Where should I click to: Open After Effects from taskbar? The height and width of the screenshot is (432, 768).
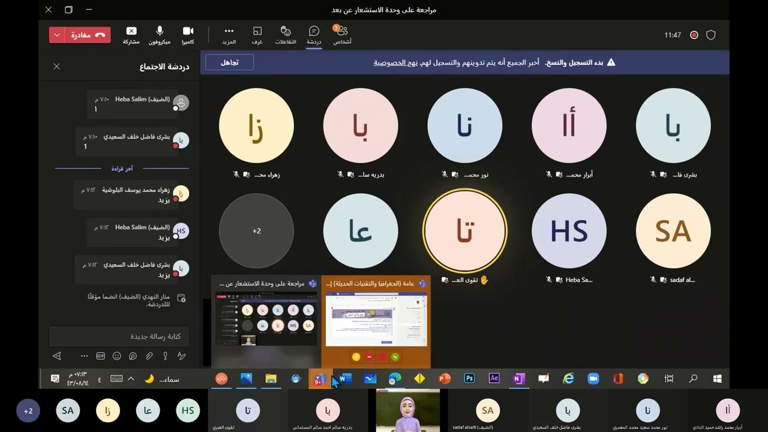(x=494, y=379)
